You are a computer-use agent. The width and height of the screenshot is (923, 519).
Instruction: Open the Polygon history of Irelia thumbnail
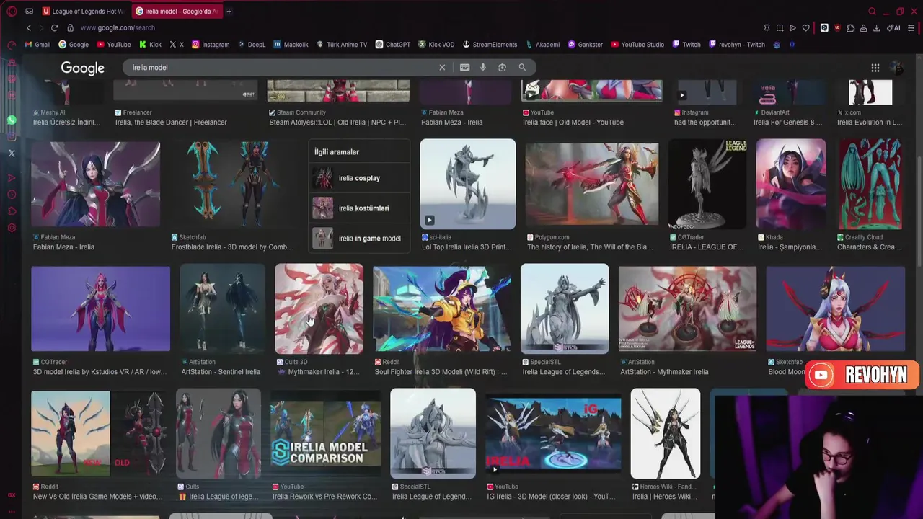(x=592, y=185)
